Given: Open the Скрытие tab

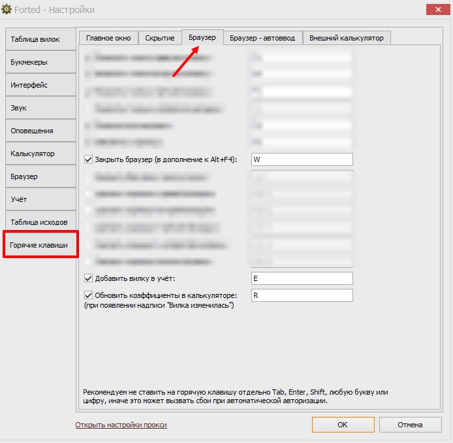Looking at the screenshot, I should 160,38.
